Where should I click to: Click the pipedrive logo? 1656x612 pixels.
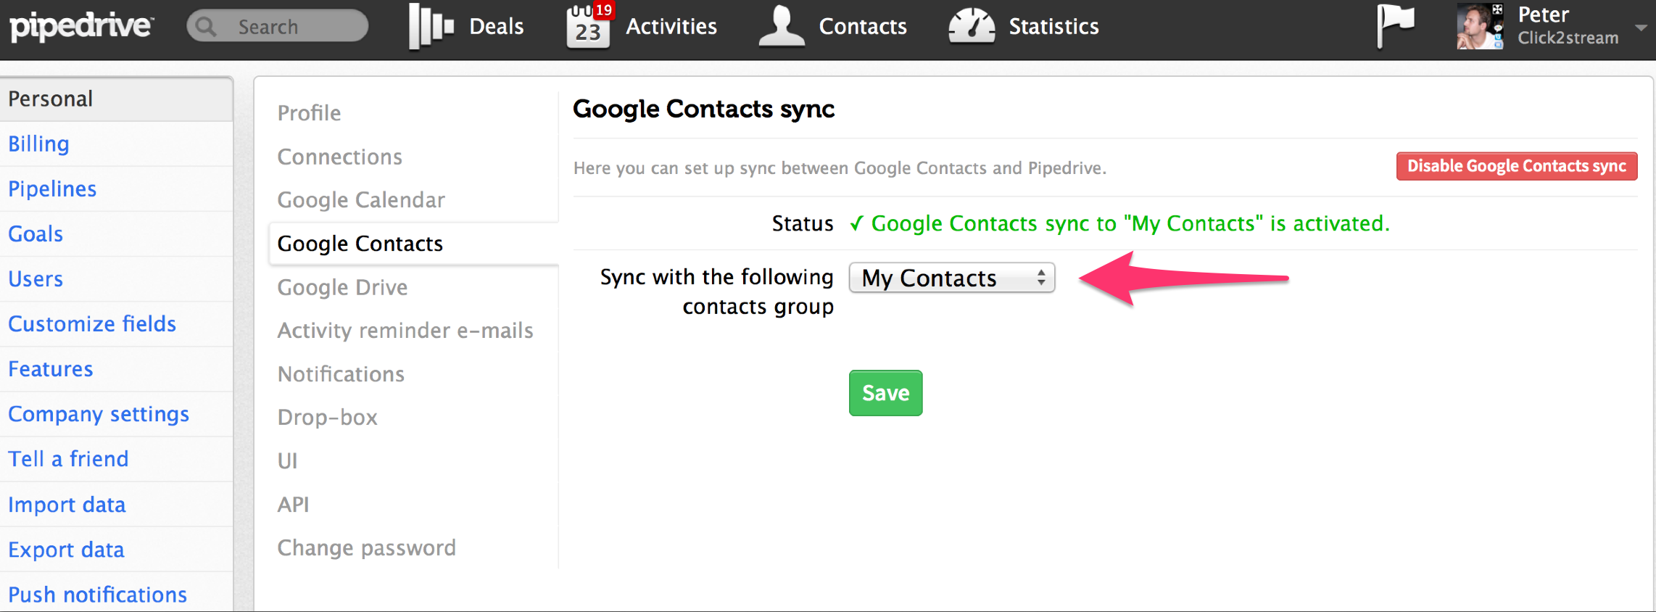[x=81, y=26]
